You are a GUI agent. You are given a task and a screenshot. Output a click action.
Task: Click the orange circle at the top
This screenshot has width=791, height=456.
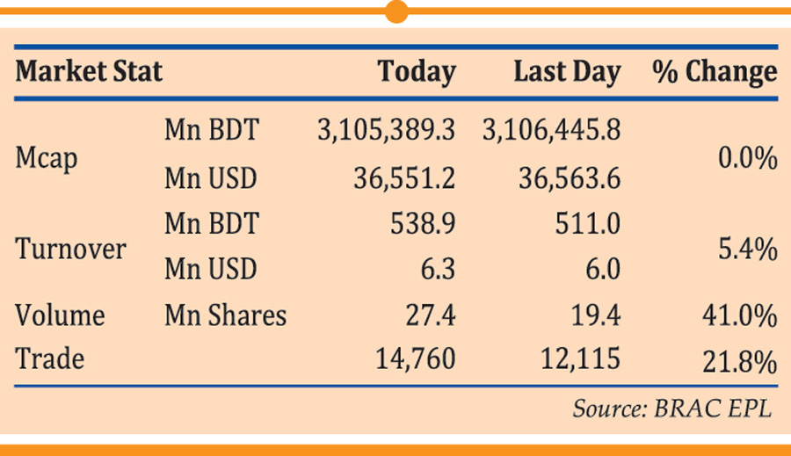(x=396, y=11)
